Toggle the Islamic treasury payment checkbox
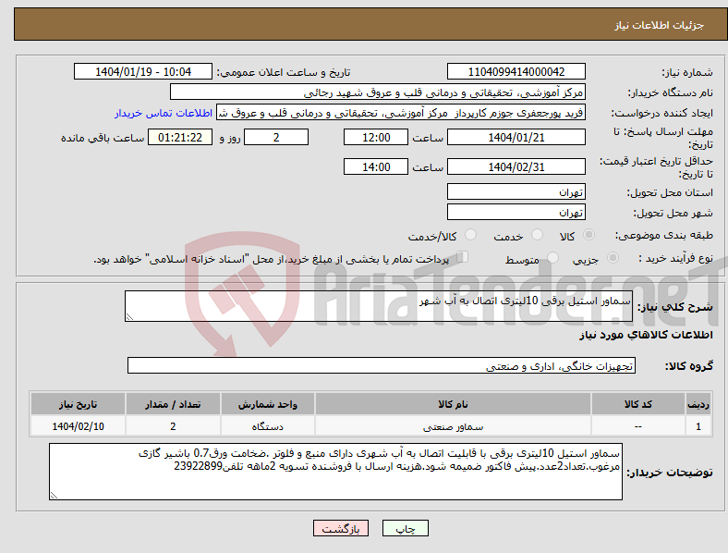Image resolution: width=728 pixels, height=553 pixels. click(463, 257)
